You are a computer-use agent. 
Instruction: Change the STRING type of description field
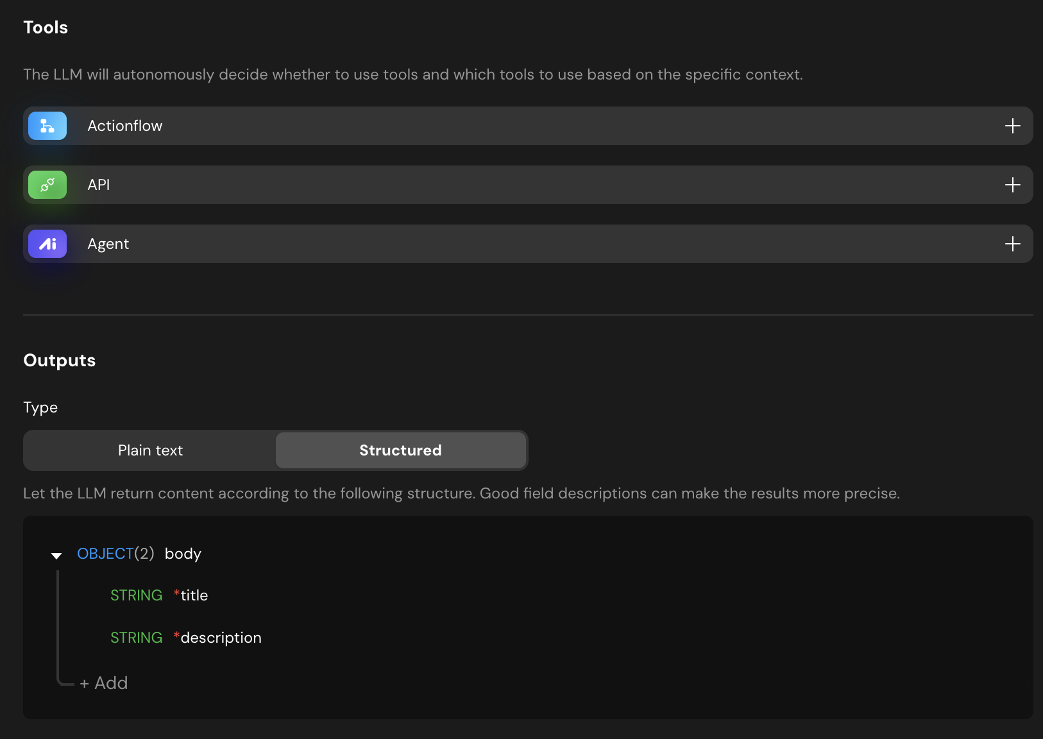(136, 638)
